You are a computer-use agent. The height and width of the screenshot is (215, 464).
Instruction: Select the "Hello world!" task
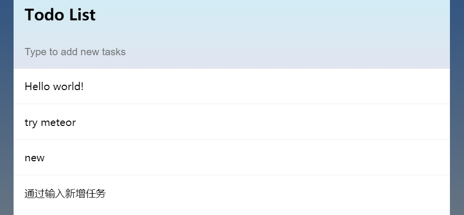click(x=54, y=87)
